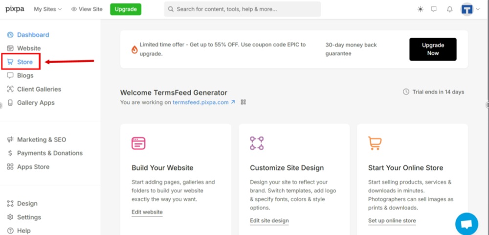Expand account menu chevron
The height and width of the screenshot is (235, 489).
(x=478, y=9)
